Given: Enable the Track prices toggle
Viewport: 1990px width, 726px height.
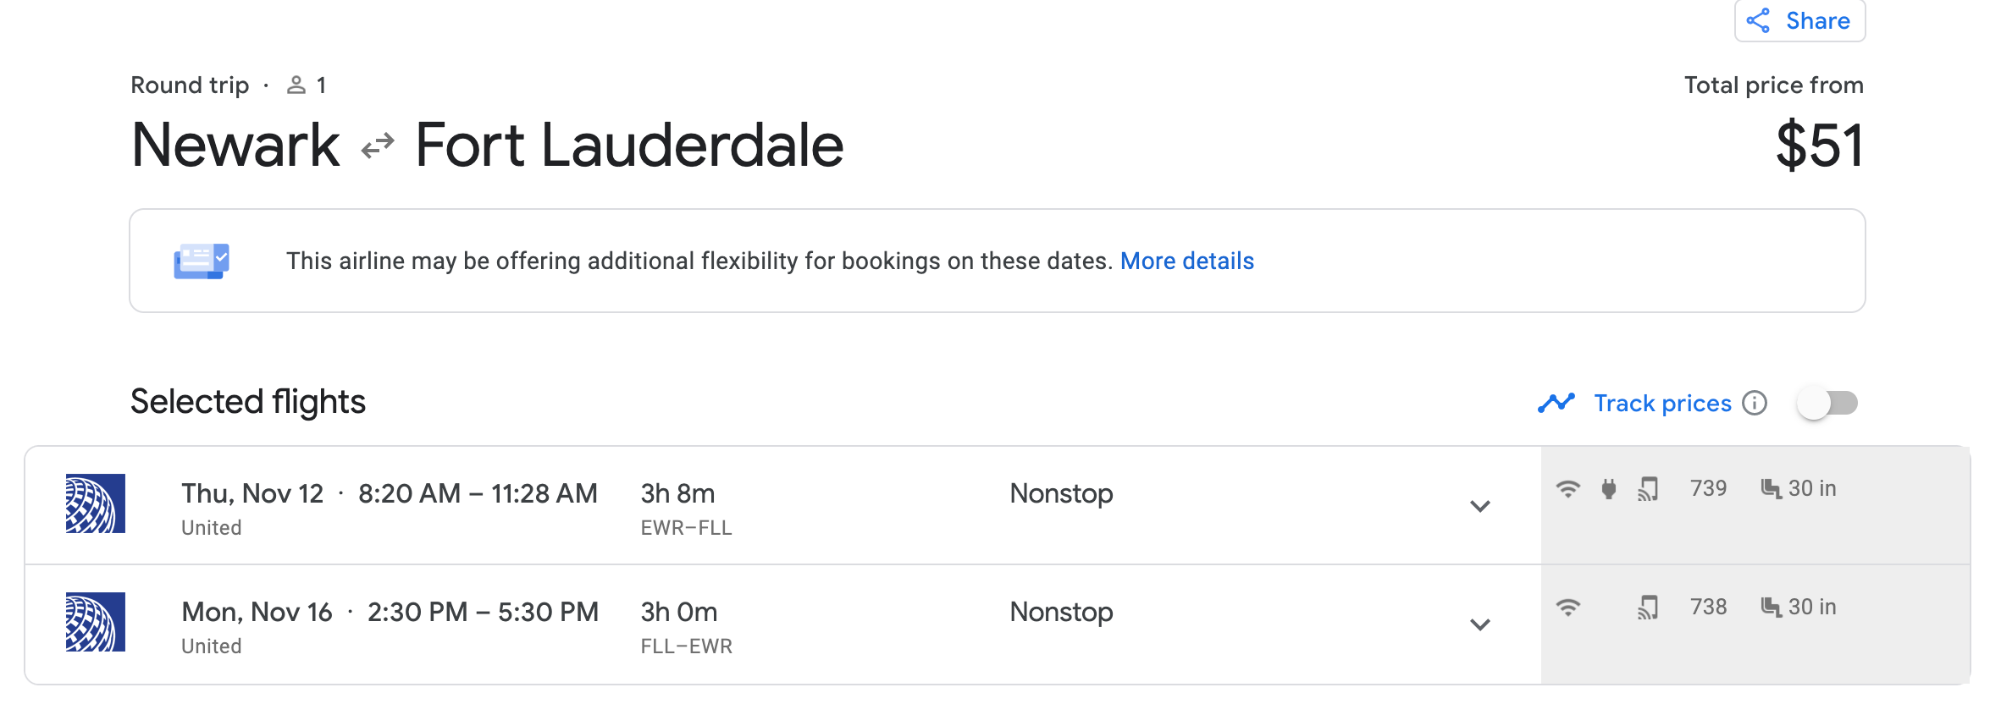Looking at the screenshot, I should (1827, 404).
